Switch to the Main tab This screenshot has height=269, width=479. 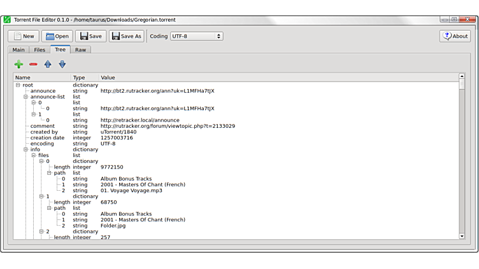[x=18, y=50]
